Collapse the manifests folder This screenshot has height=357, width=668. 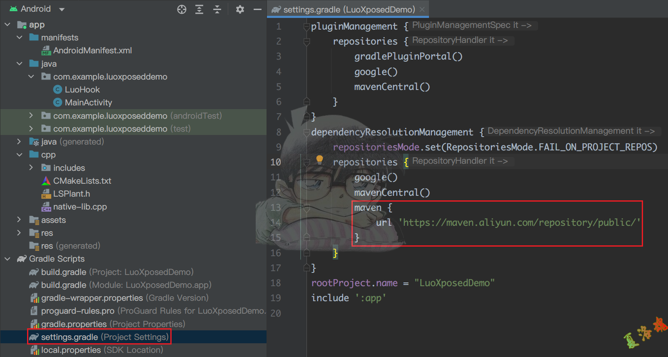click(20, 37)
